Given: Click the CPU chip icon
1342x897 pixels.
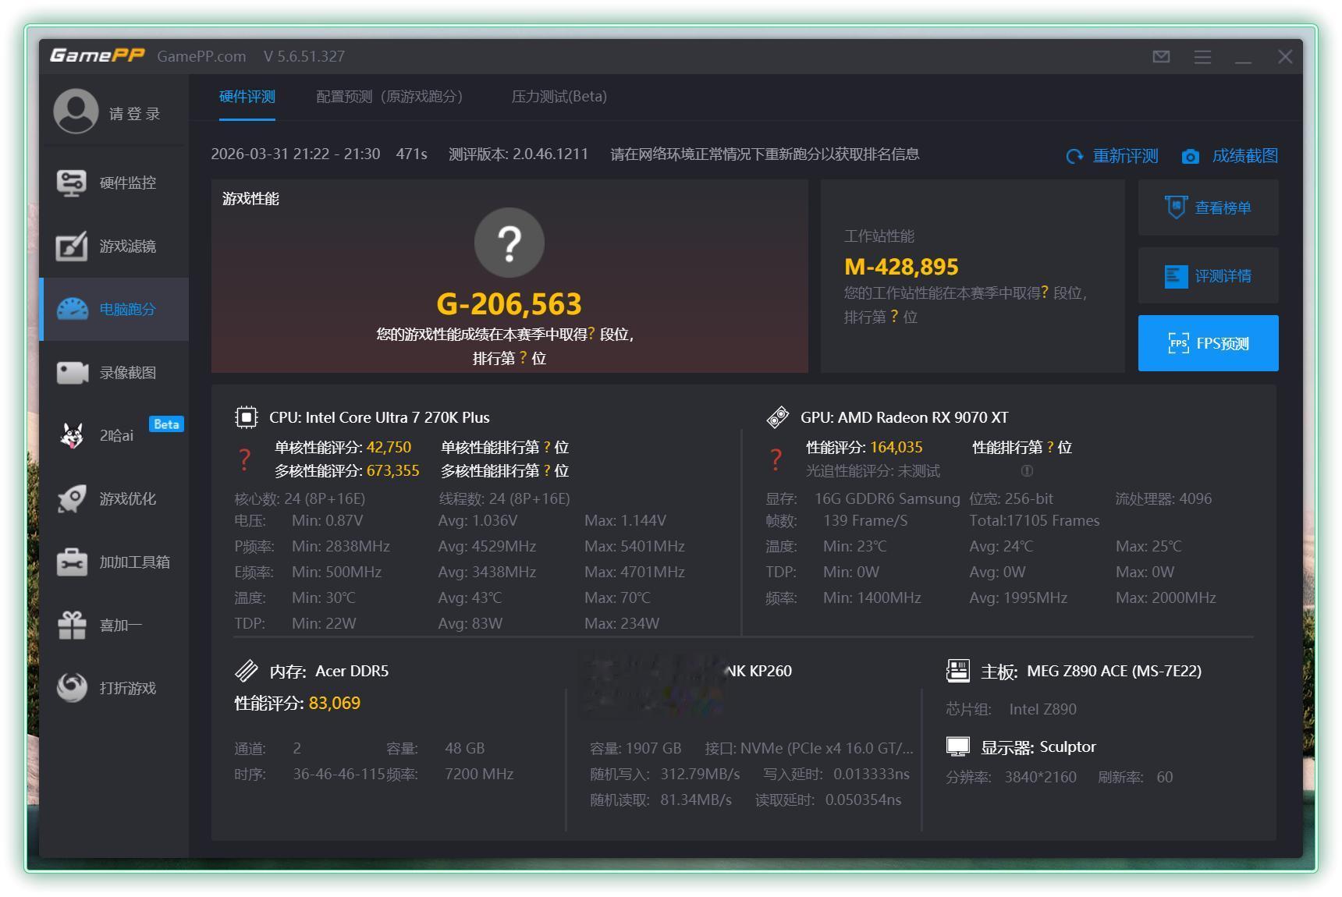Looking at the screenshot, I should [246, 417].
